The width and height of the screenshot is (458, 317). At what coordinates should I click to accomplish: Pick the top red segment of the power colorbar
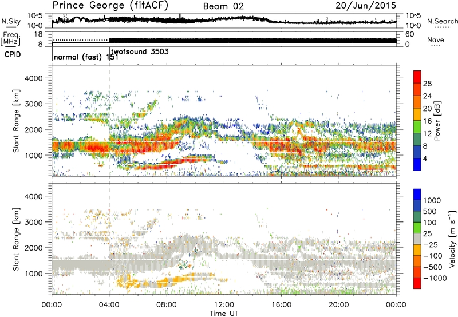tap(417, 77)
